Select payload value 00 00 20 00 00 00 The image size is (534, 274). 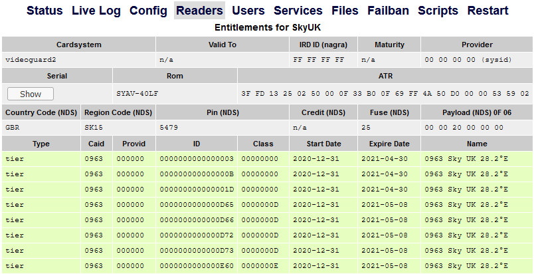(464, 128)
